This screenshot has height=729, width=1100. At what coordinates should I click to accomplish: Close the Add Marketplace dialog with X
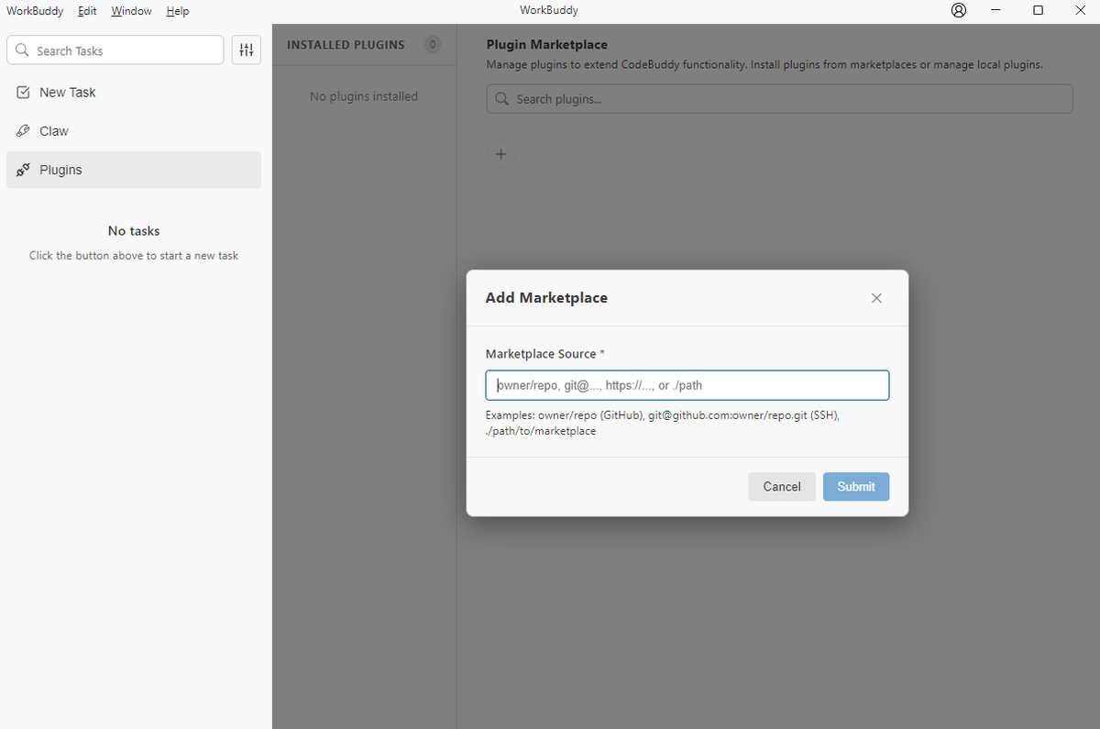[876, 298]
